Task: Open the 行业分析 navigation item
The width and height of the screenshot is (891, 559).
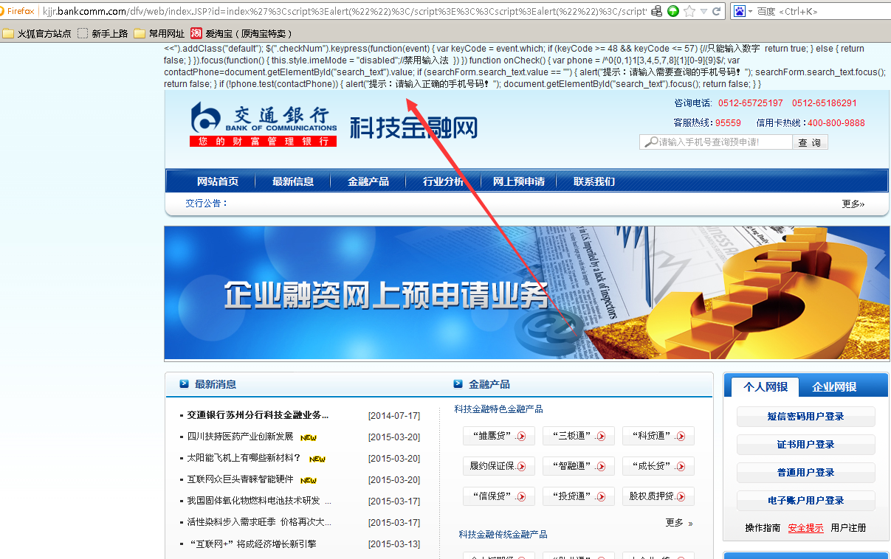Action: pyautogui.click(x=444, y=181)
